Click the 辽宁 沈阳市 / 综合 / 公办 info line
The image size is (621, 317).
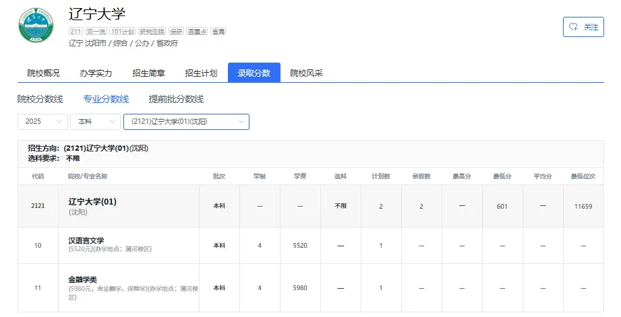tap(123, 44)
